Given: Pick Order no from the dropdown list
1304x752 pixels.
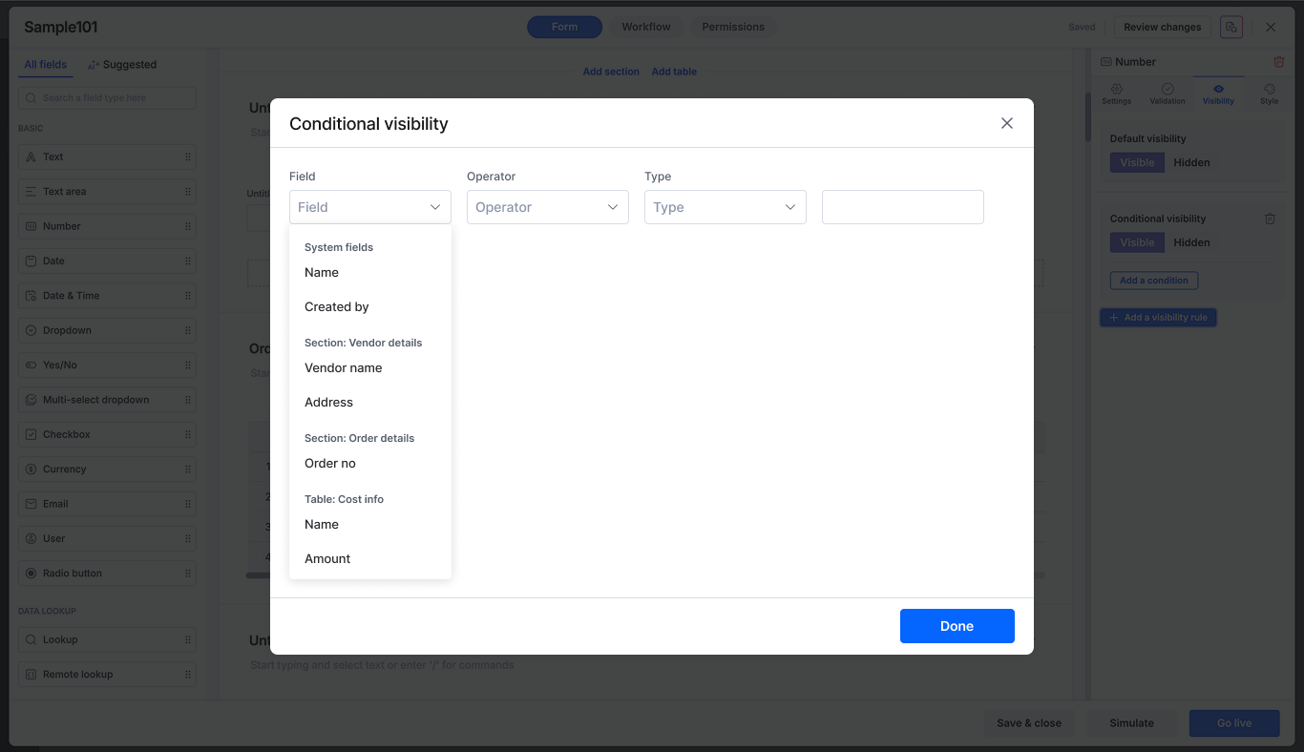Looking at the screenshot, I should [330, 464].
